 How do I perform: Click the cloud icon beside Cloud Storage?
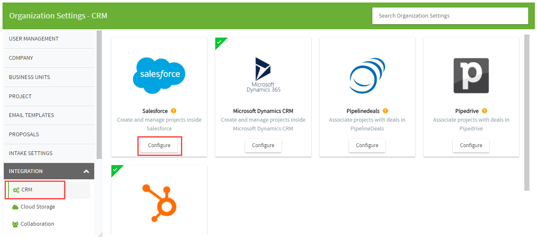15,207
